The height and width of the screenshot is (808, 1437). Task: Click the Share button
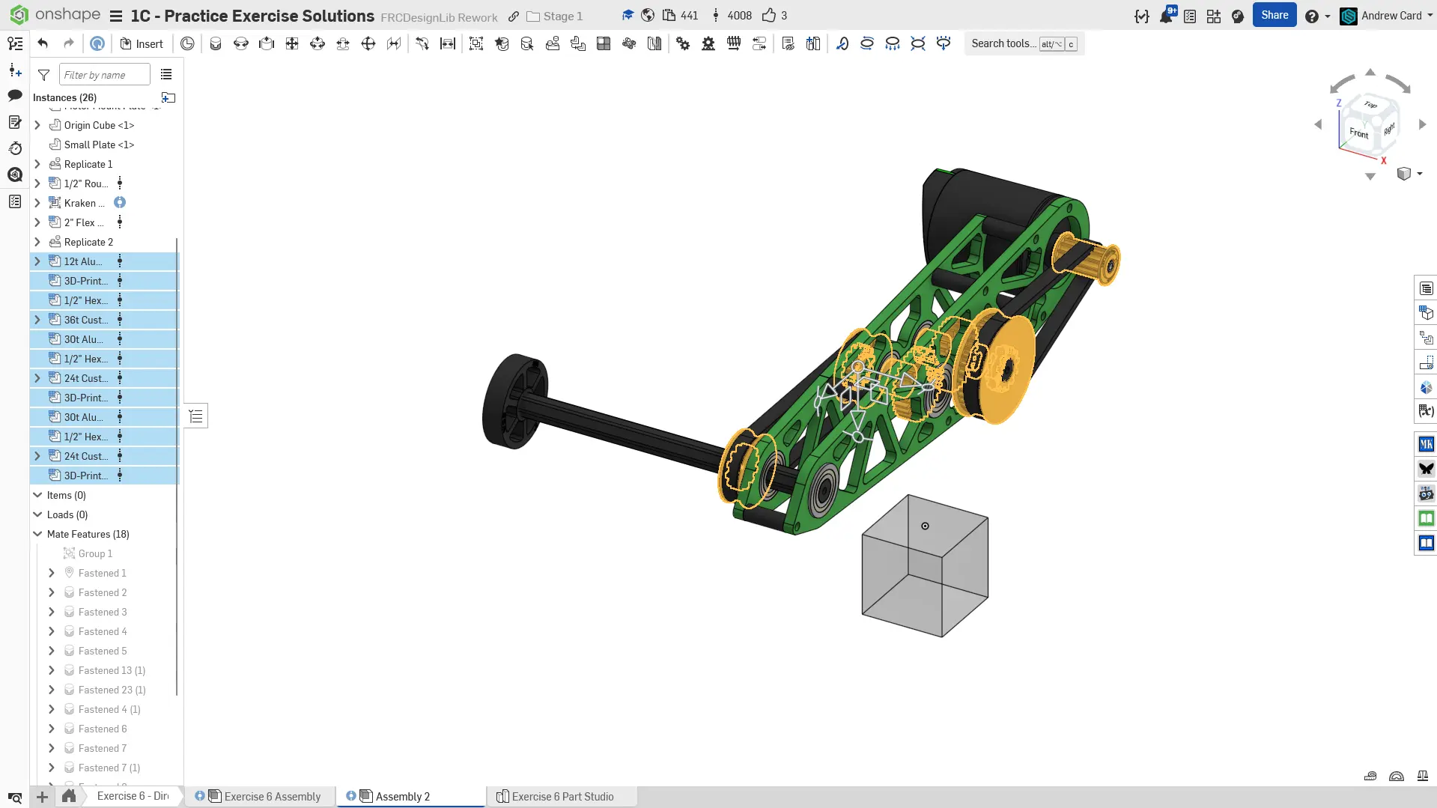point(1274,15)
